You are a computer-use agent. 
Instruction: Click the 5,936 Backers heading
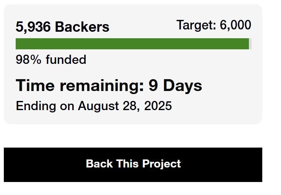(62, 27)
